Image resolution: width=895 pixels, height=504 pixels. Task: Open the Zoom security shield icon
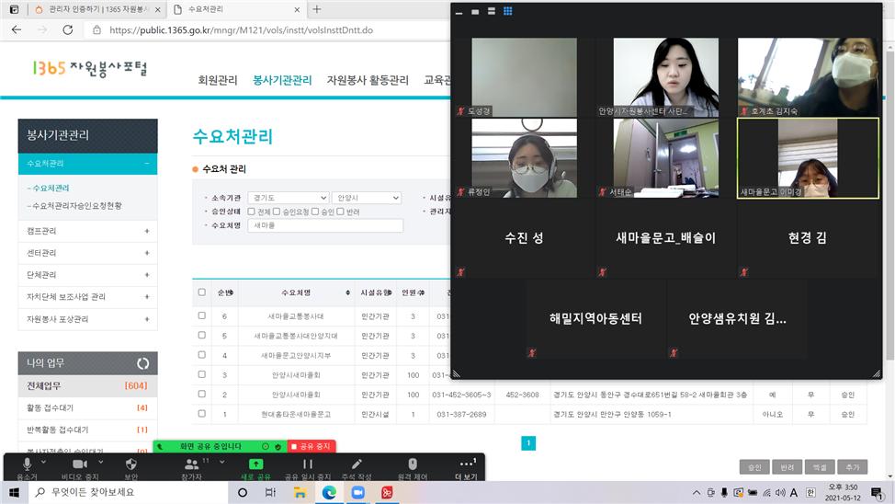click(130, 464)
